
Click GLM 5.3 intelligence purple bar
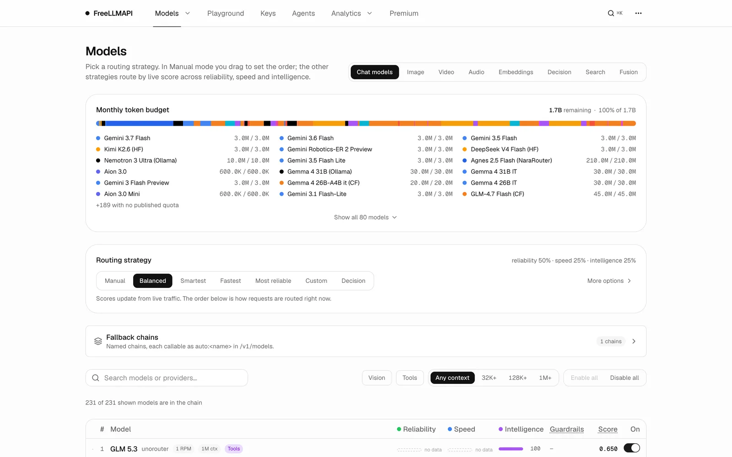point(511,449)
